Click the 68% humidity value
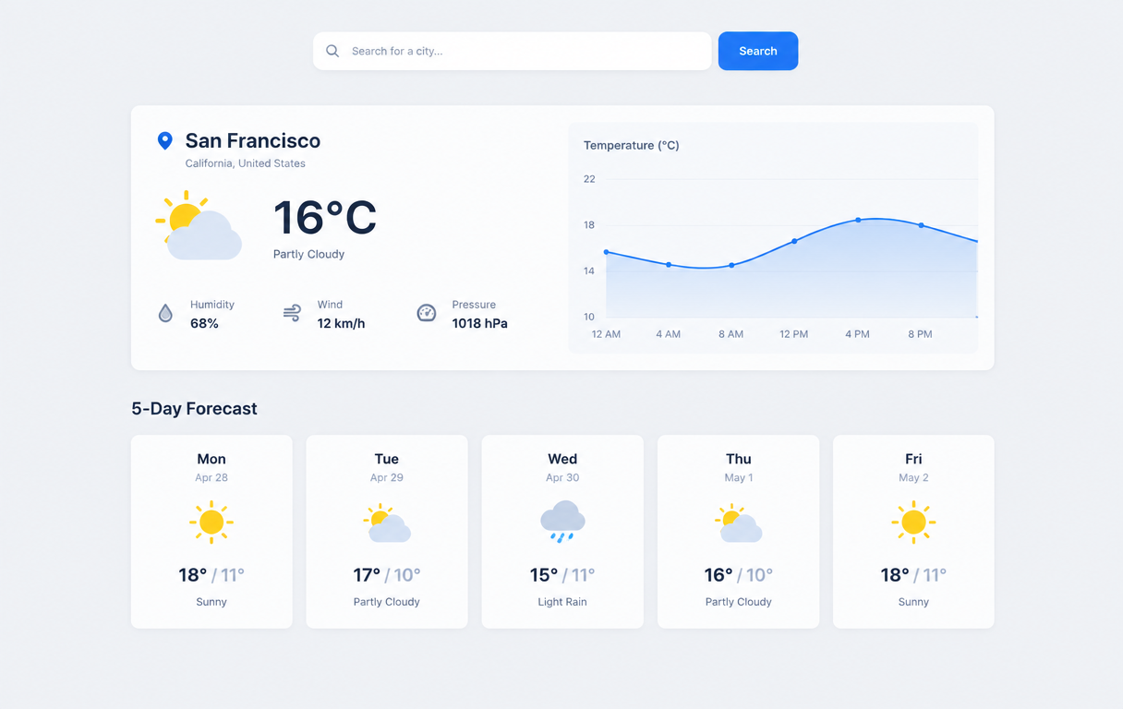Image resolution: width=1123 pixels, height=709 pixels. tap(204, 324)
